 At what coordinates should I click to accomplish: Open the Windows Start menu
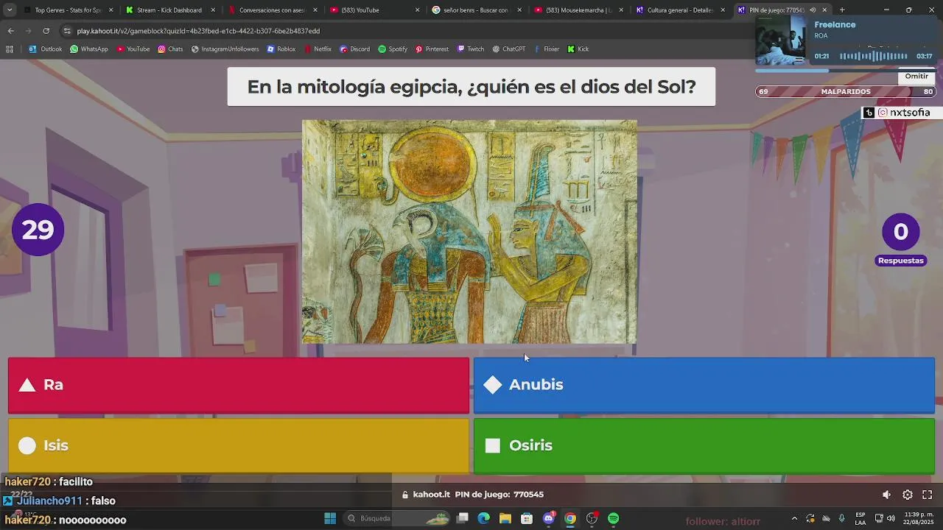pos(330,518)
